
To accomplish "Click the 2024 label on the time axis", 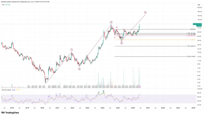I will [103, 108].
